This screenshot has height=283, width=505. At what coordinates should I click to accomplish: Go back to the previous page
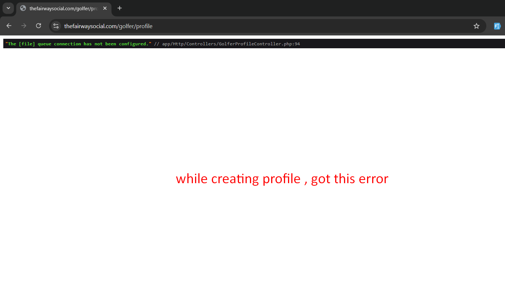9,26
